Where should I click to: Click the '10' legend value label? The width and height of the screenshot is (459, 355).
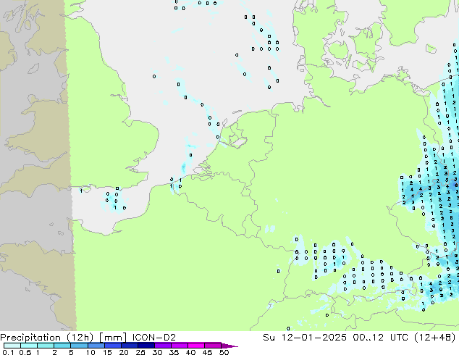pyautogui.click(x=90, y=352)
